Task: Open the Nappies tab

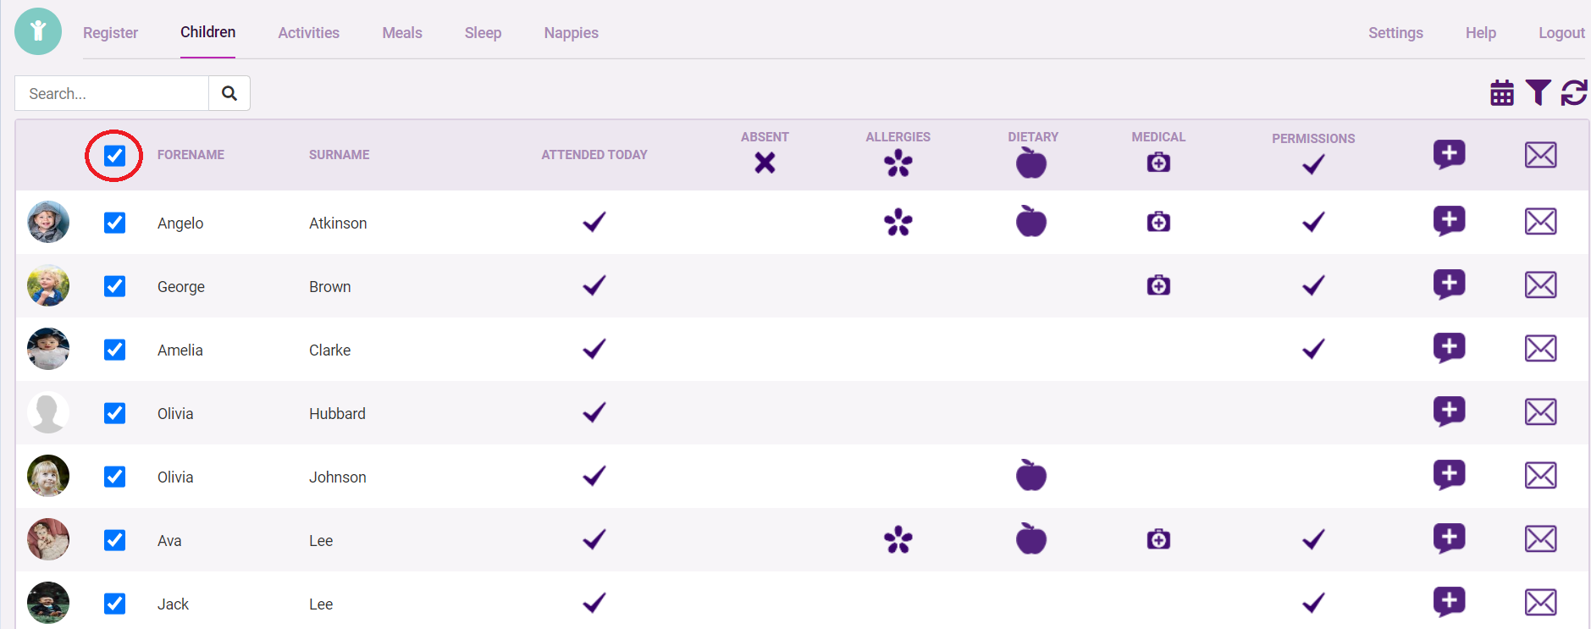Action: (x=571, y=33)
